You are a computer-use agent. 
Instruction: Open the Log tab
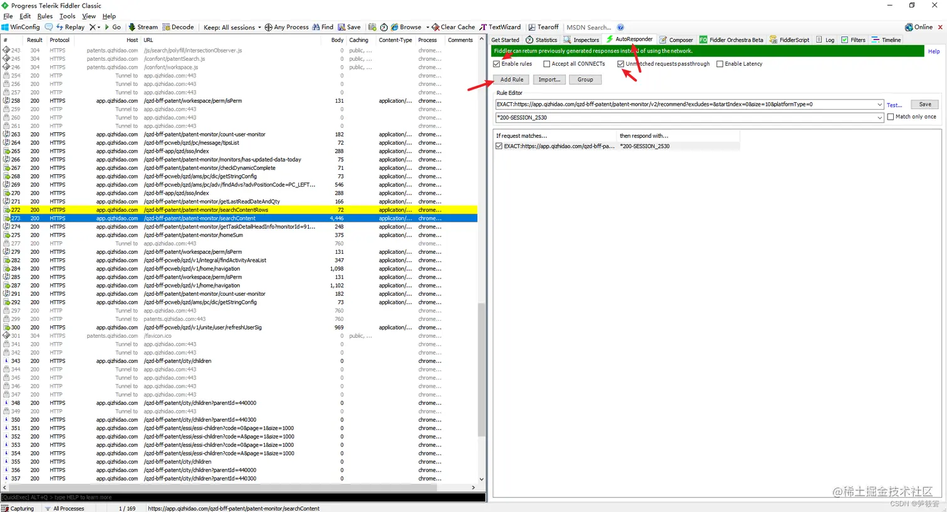[825, 39]
